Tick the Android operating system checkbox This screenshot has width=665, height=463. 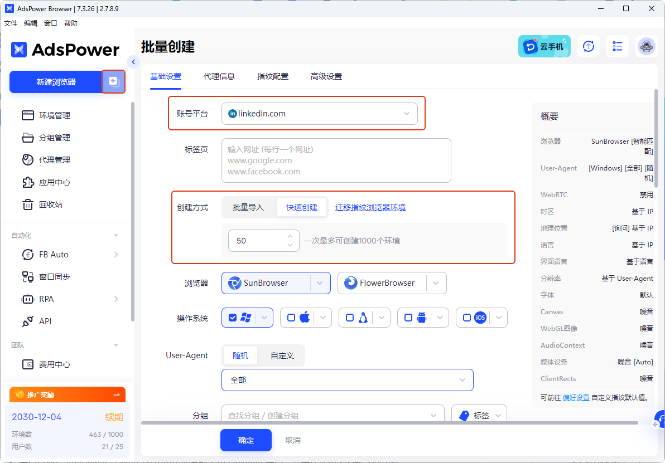coord(408,318)
